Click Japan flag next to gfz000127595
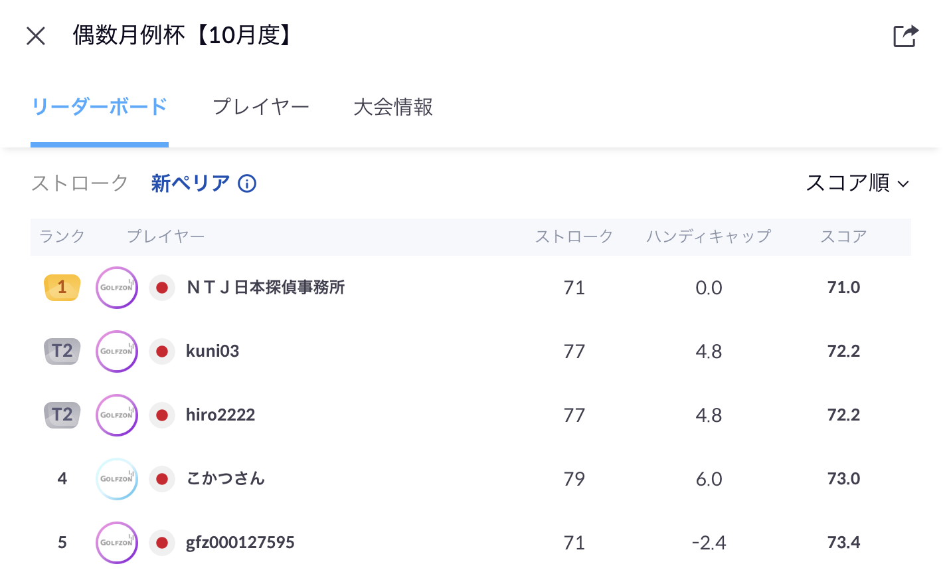Viewport: 943px width, 578px height. [x=161, y=543]
